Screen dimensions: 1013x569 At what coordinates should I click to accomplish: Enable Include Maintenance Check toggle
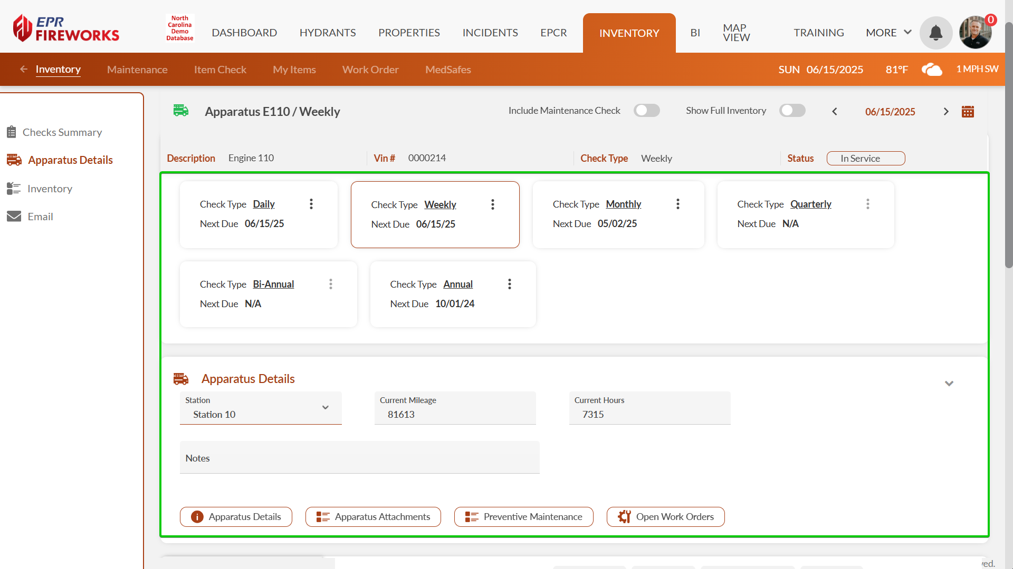pos(647,111)
